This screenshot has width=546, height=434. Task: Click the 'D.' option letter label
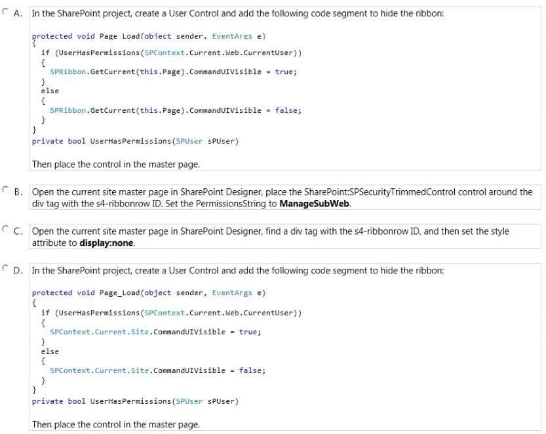click(18, 270)
